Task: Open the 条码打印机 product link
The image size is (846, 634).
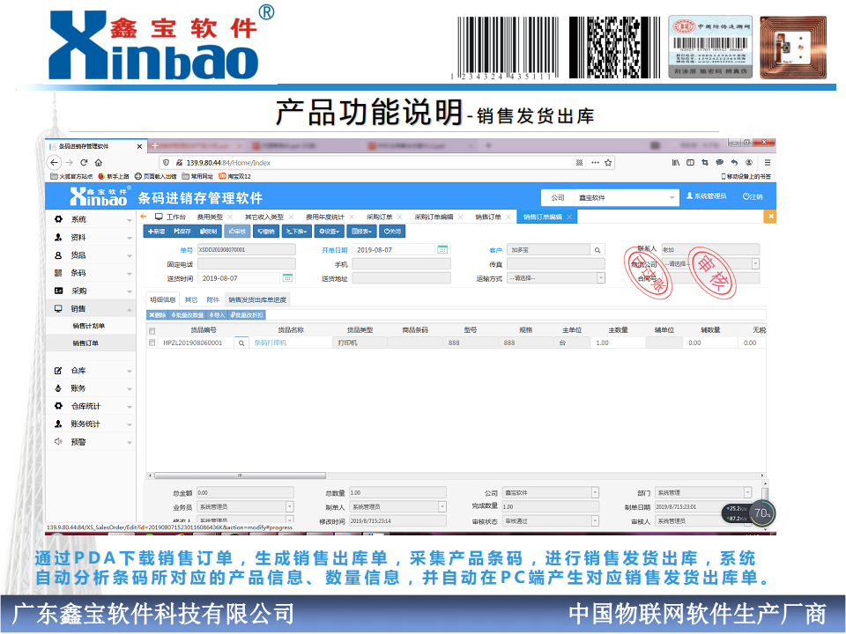Action: tap(271, 343)
